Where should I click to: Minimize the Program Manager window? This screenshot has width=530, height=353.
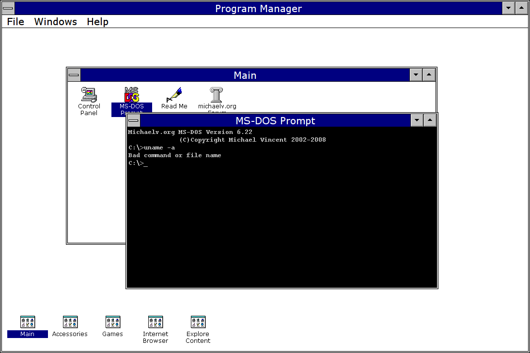pos(508,8)
